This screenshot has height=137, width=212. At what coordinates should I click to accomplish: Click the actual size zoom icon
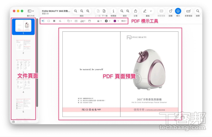[82, 11]
